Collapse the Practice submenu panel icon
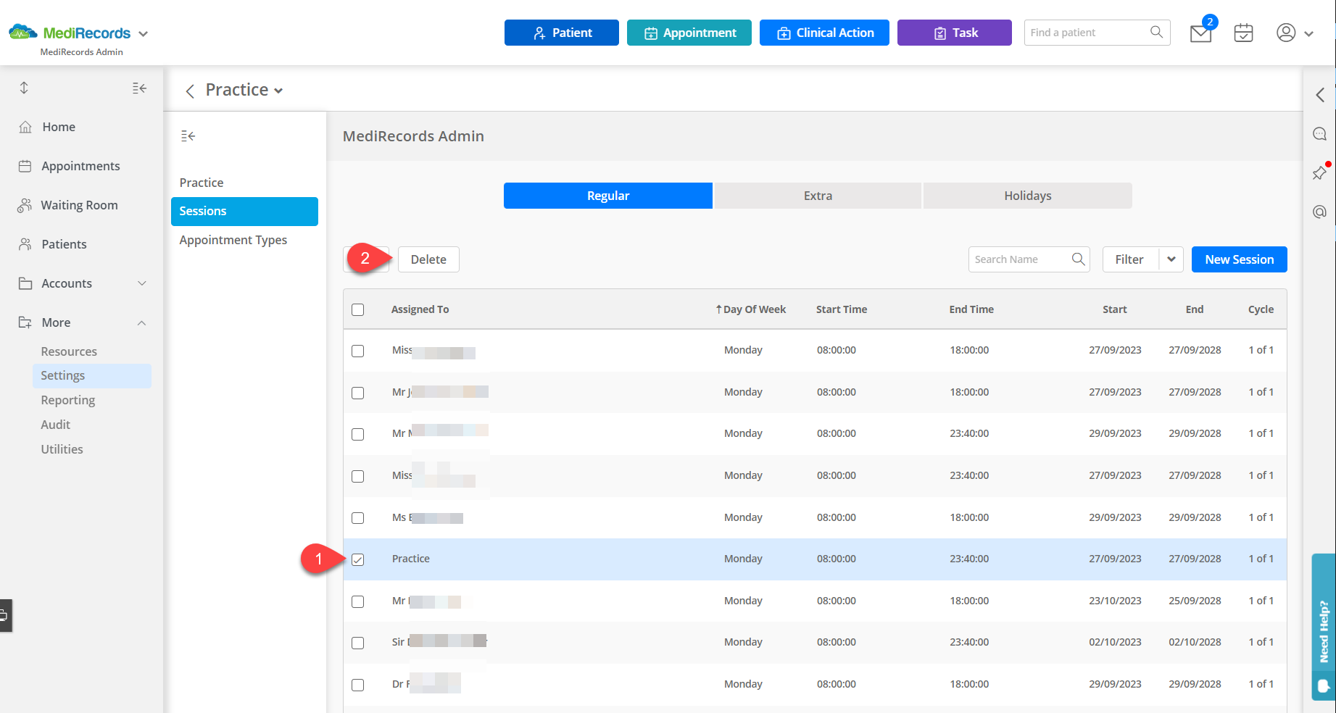The image size is (1336, 713). click(188, 135)
